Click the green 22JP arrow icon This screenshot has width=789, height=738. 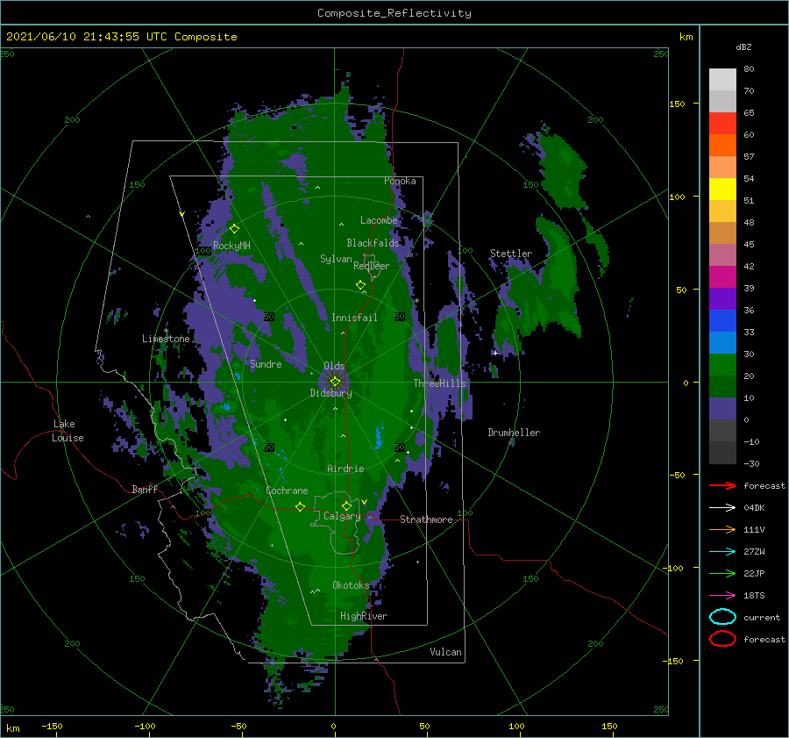(722, 573)
